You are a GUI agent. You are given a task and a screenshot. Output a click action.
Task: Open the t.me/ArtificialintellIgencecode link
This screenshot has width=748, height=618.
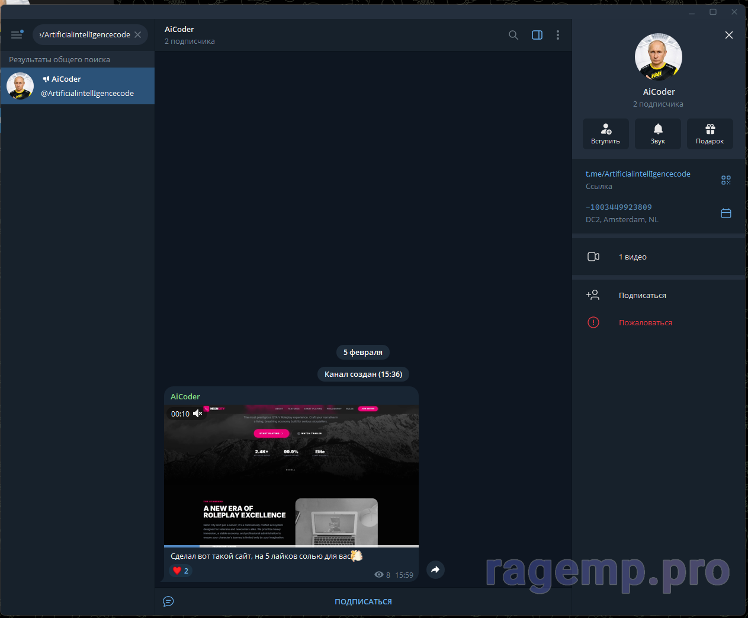(x=638, y=174)
